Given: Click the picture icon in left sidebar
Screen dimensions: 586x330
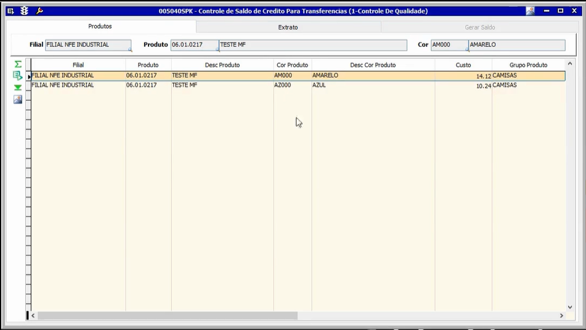Looking at the screenshot, I should pos(18,99).
